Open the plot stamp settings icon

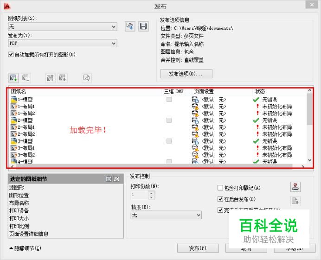[295, 187]
